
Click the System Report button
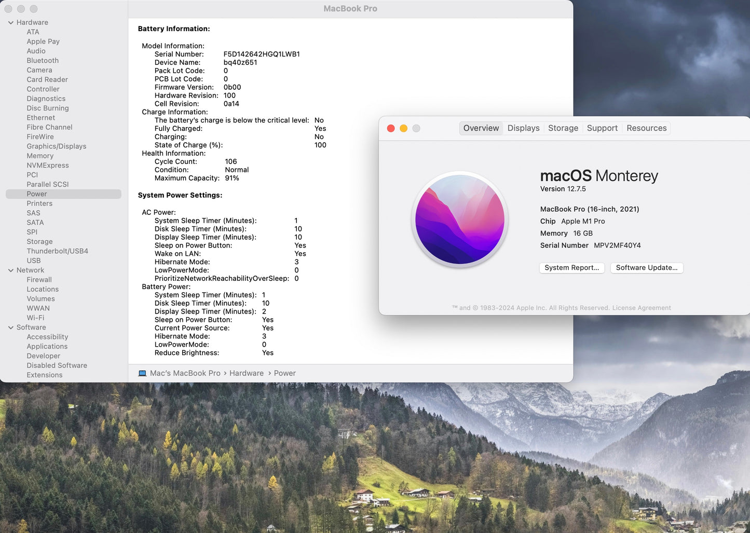(x=571, y=268)
